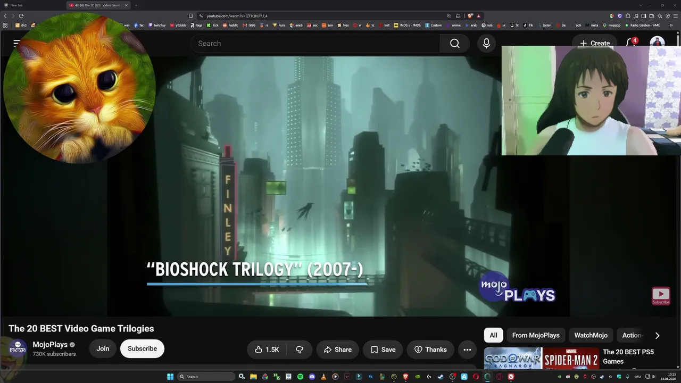Open Discord from taskbar
Screen dimensions: 681x383
tap(312, 377)
